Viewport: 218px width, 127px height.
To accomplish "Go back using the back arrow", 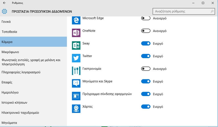I will click(x=4, y=3).
